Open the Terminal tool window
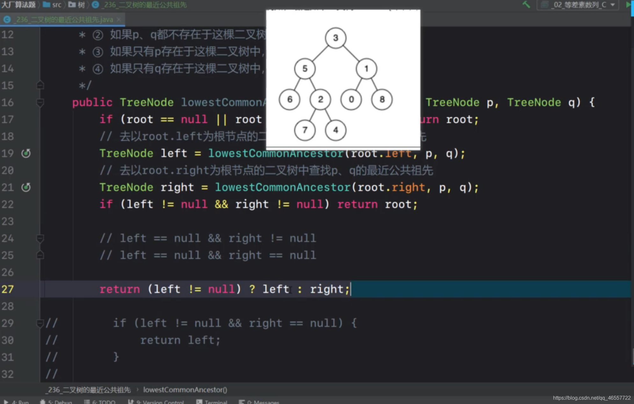The height and width of the screenshot is (404, 634). click(x=212, y=401)
